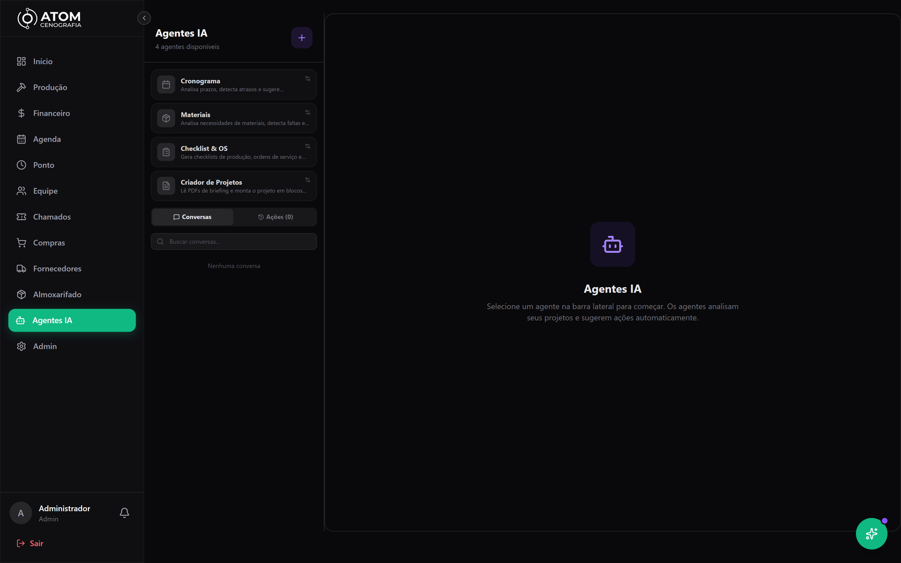Click the Chamados menu label

click(x=52, y=217)
